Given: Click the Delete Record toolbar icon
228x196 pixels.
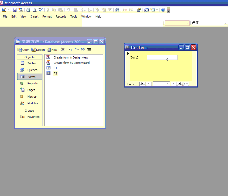Looking at the screenshot, I should pos(131,10).
